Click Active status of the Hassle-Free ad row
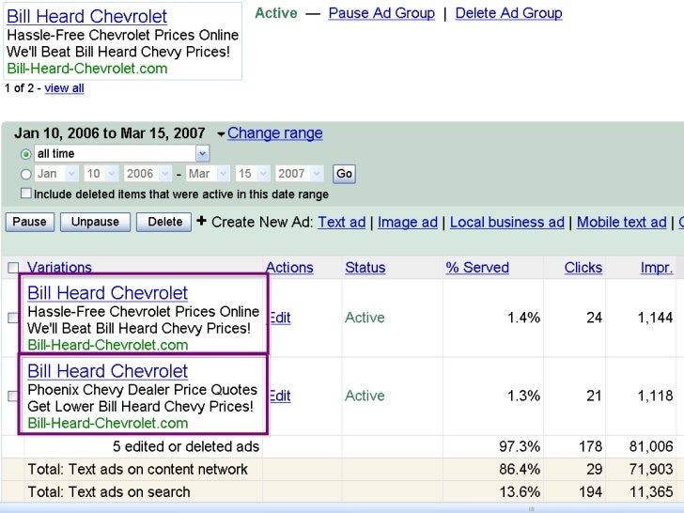The image size is (684, 513). coord(365,318)
